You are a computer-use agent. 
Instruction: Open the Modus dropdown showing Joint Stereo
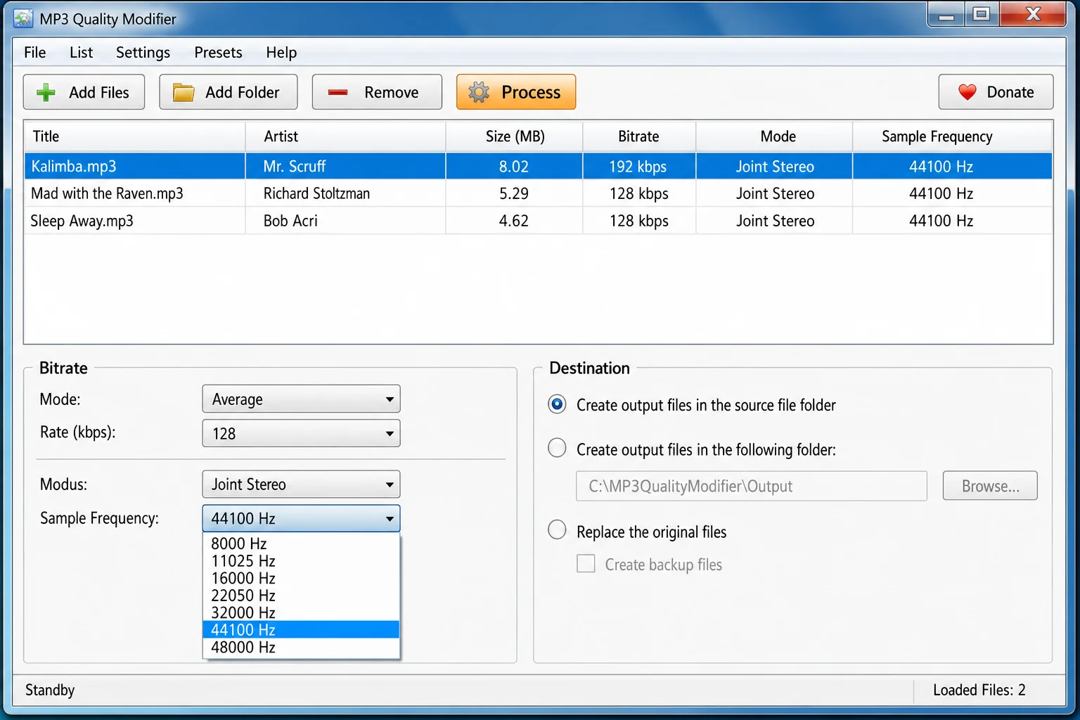301,484
